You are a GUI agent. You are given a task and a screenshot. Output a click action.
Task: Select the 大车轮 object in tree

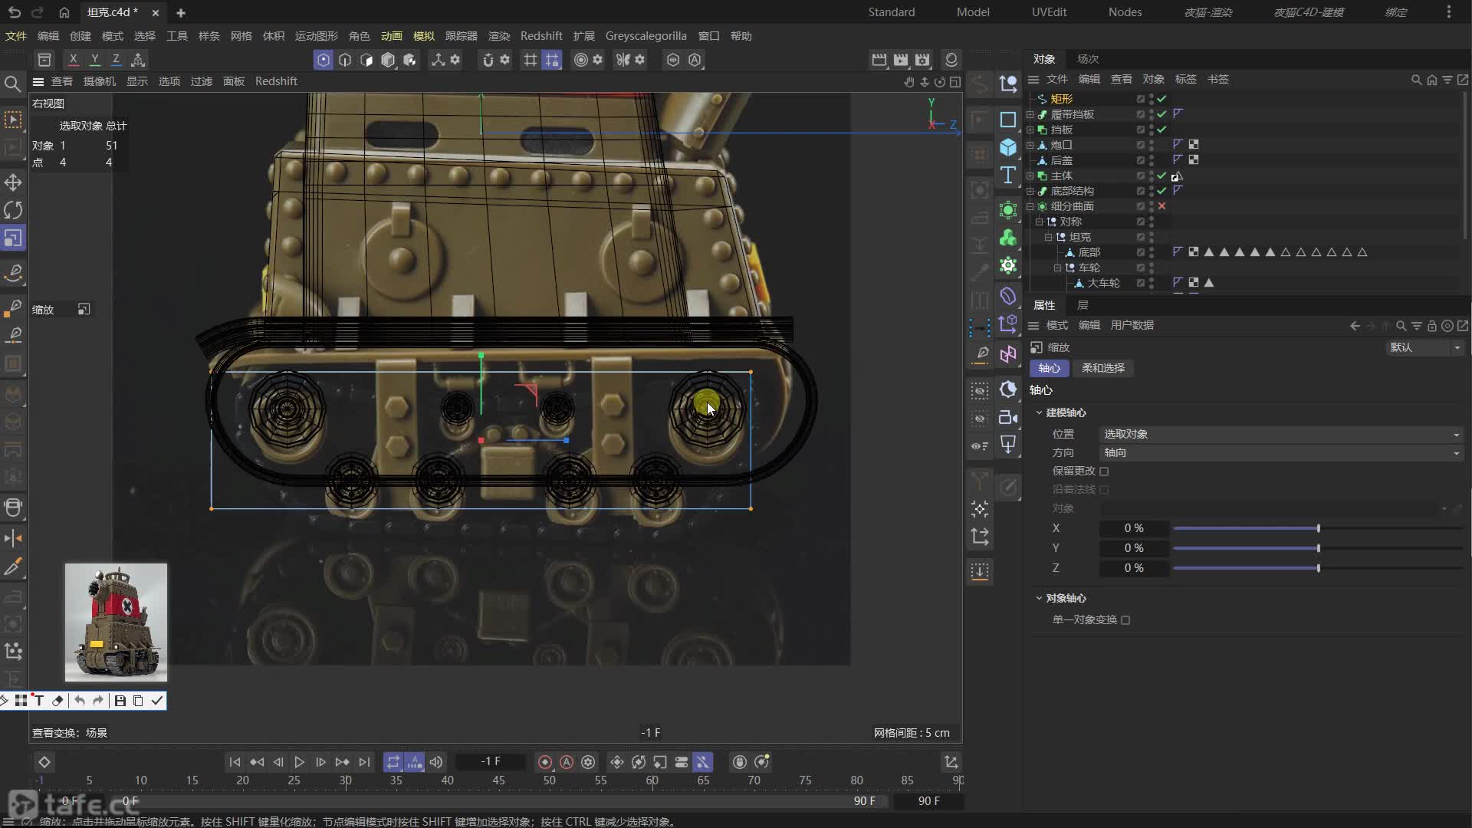1103,283
